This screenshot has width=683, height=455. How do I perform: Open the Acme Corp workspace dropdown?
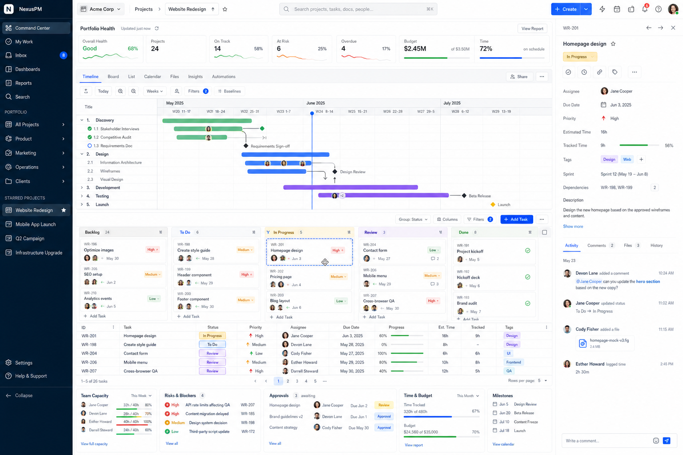click(x=101, y=9)
